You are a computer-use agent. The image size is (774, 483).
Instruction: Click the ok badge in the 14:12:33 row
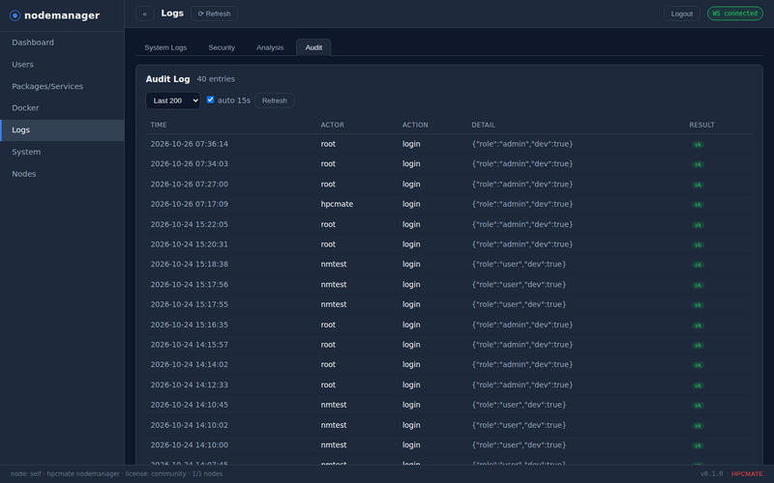pos(698,385)
